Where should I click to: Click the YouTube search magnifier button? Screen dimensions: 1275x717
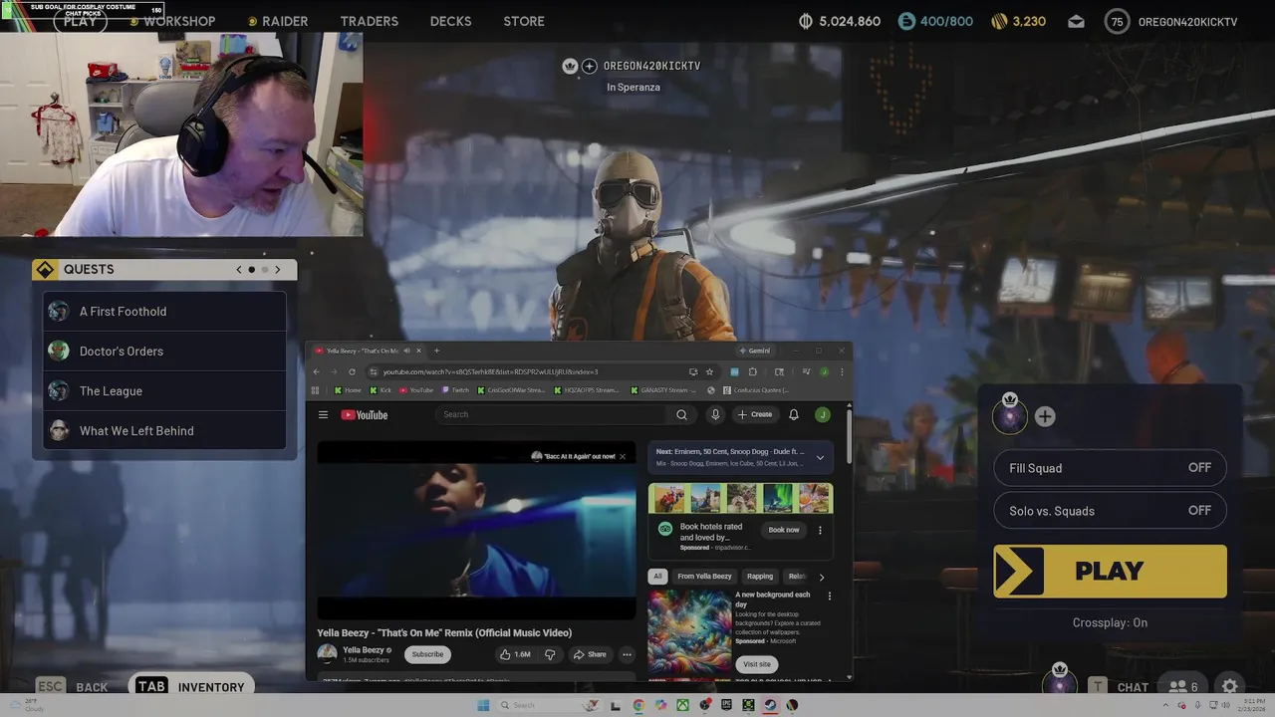(x=681, y=415)
